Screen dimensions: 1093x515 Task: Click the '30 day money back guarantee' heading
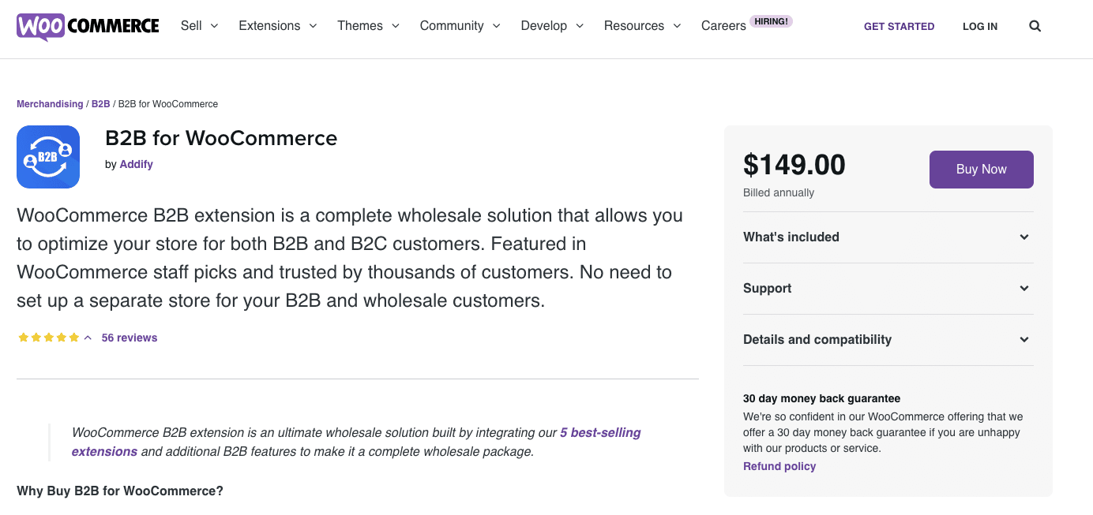point(821,398)
